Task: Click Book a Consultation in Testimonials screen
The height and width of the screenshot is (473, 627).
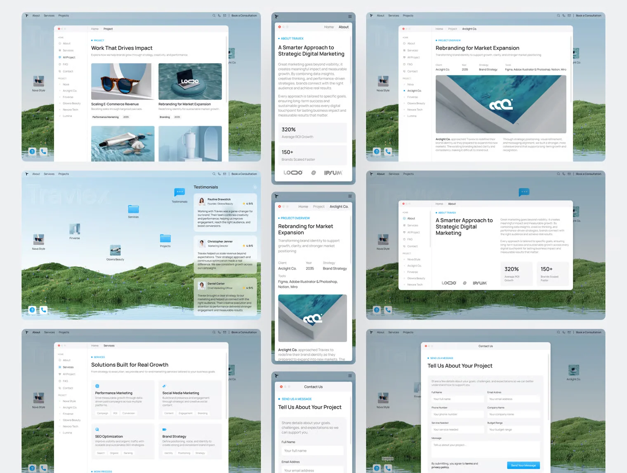Action: pos(244,174)
